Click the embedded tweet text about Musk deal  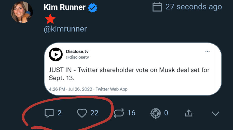point(129,74)
